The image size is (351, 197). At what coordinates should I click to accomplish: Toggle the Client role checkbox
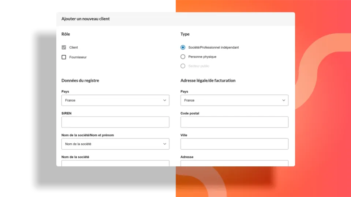(64, 48)
